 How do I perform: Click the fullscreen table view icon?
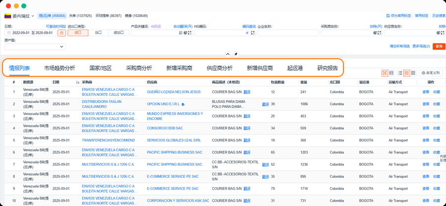point(385,73)
